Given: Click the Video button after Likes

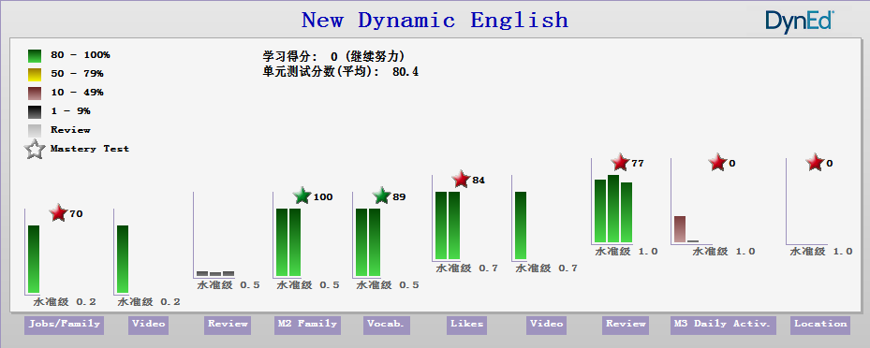Looking at the screenshot, I should pyautogui.click(x=547, y=325).
